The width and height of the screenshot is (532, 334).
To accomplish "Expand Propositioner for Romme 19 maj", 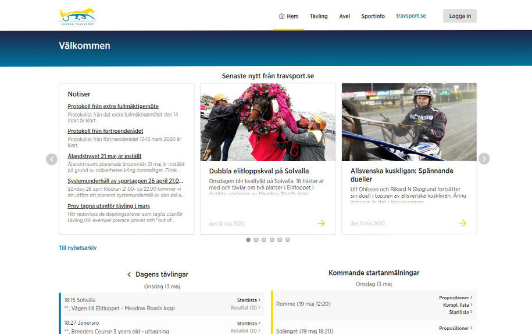I will (x=455, y=298).
